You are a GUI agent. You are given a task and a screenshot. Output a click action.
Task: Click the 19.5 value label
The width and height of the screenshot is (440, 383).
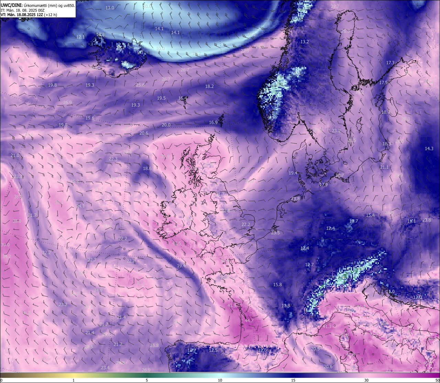(x=161, y=98)
